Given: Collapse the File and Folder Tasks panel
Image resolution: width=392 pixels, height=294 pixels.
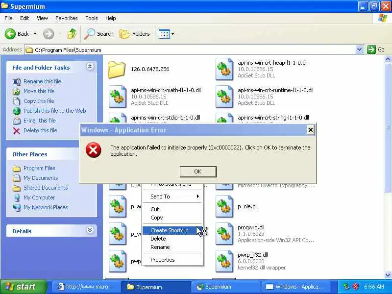Looking at the screenshot, I should 90,67.
